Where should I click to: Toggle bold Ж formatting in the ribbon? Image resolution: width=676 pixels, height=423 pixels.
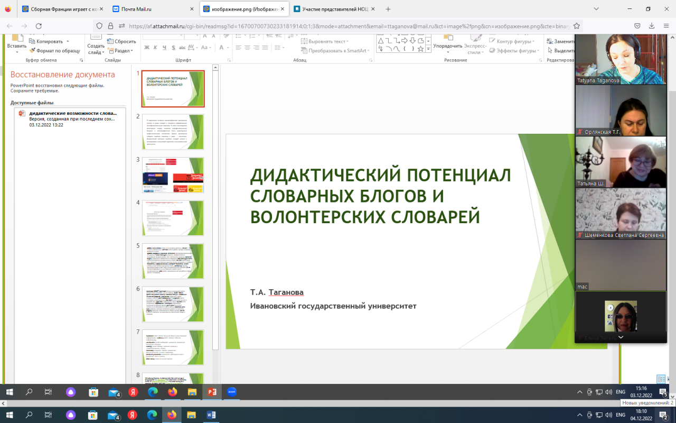147,48
